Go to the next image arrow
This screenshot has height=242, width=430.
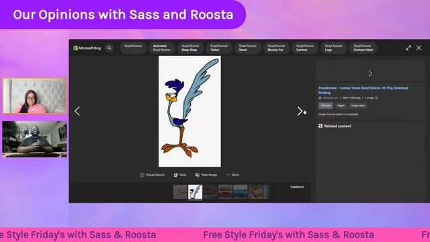tap(300, 111)
